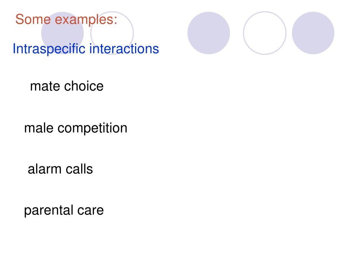Click the word "choice"
The height and width of the screenshot is (264, 352).
(x=84, y=86)
